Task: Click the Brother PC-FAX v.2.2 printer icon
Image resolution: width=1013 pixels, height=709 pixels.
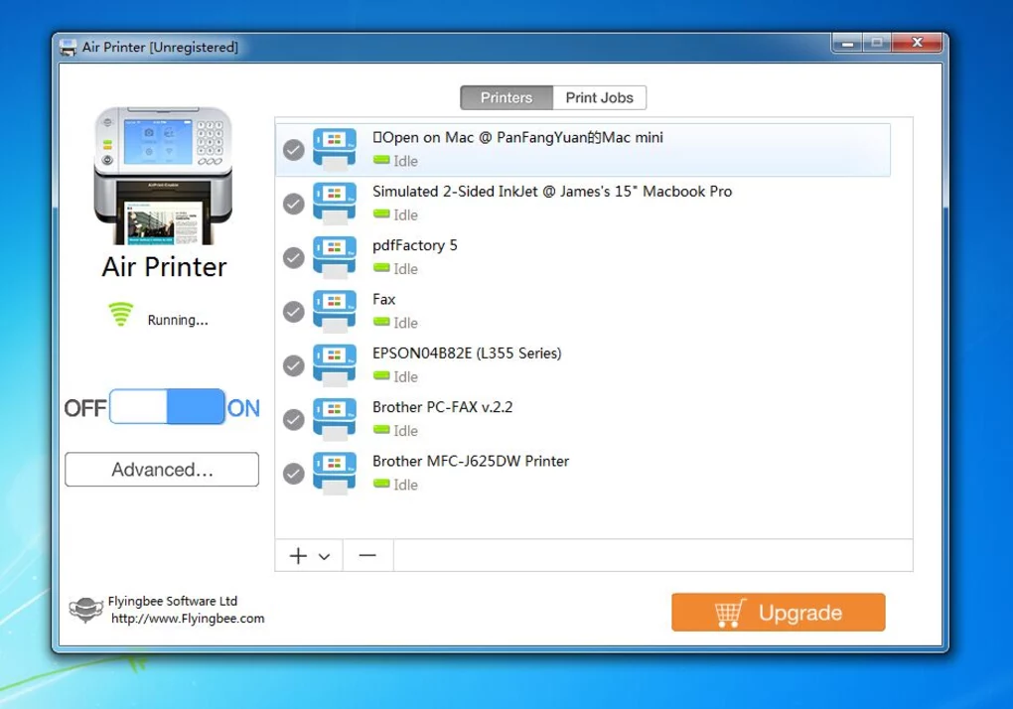Action: pos(334,418)
